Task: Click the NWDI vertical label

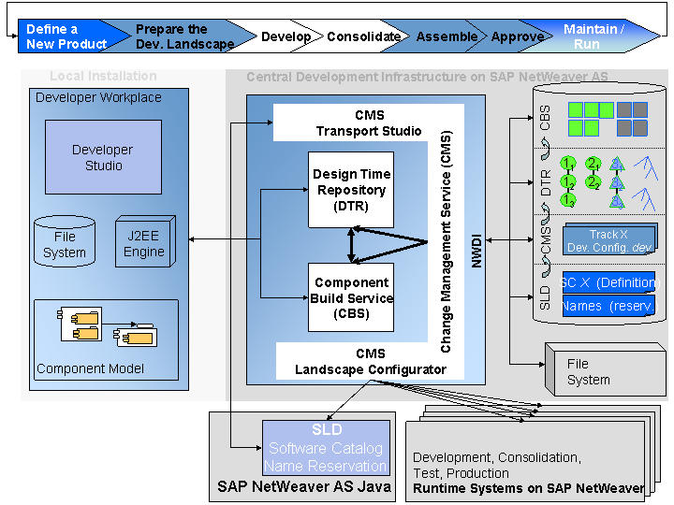Action: [x=476, y=251]
